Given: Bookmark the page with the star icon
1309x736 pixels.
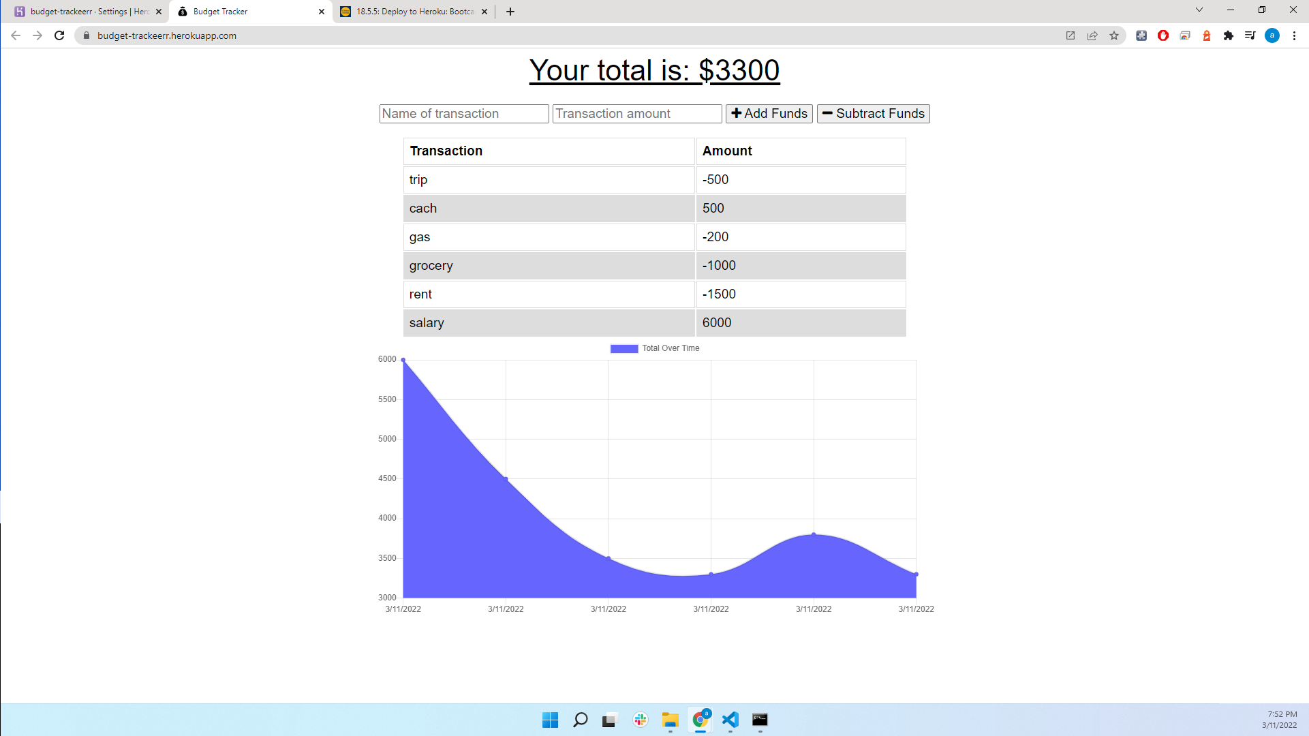Looking at the screenshot, I should click(x=1115, y=35).
